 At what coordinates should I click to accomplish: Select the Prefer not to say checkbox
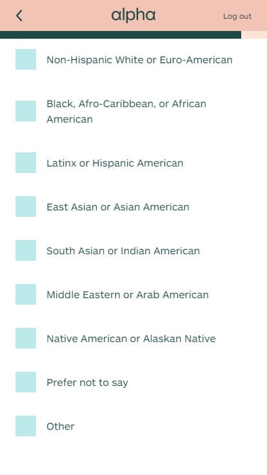click(x=26, y=382)
